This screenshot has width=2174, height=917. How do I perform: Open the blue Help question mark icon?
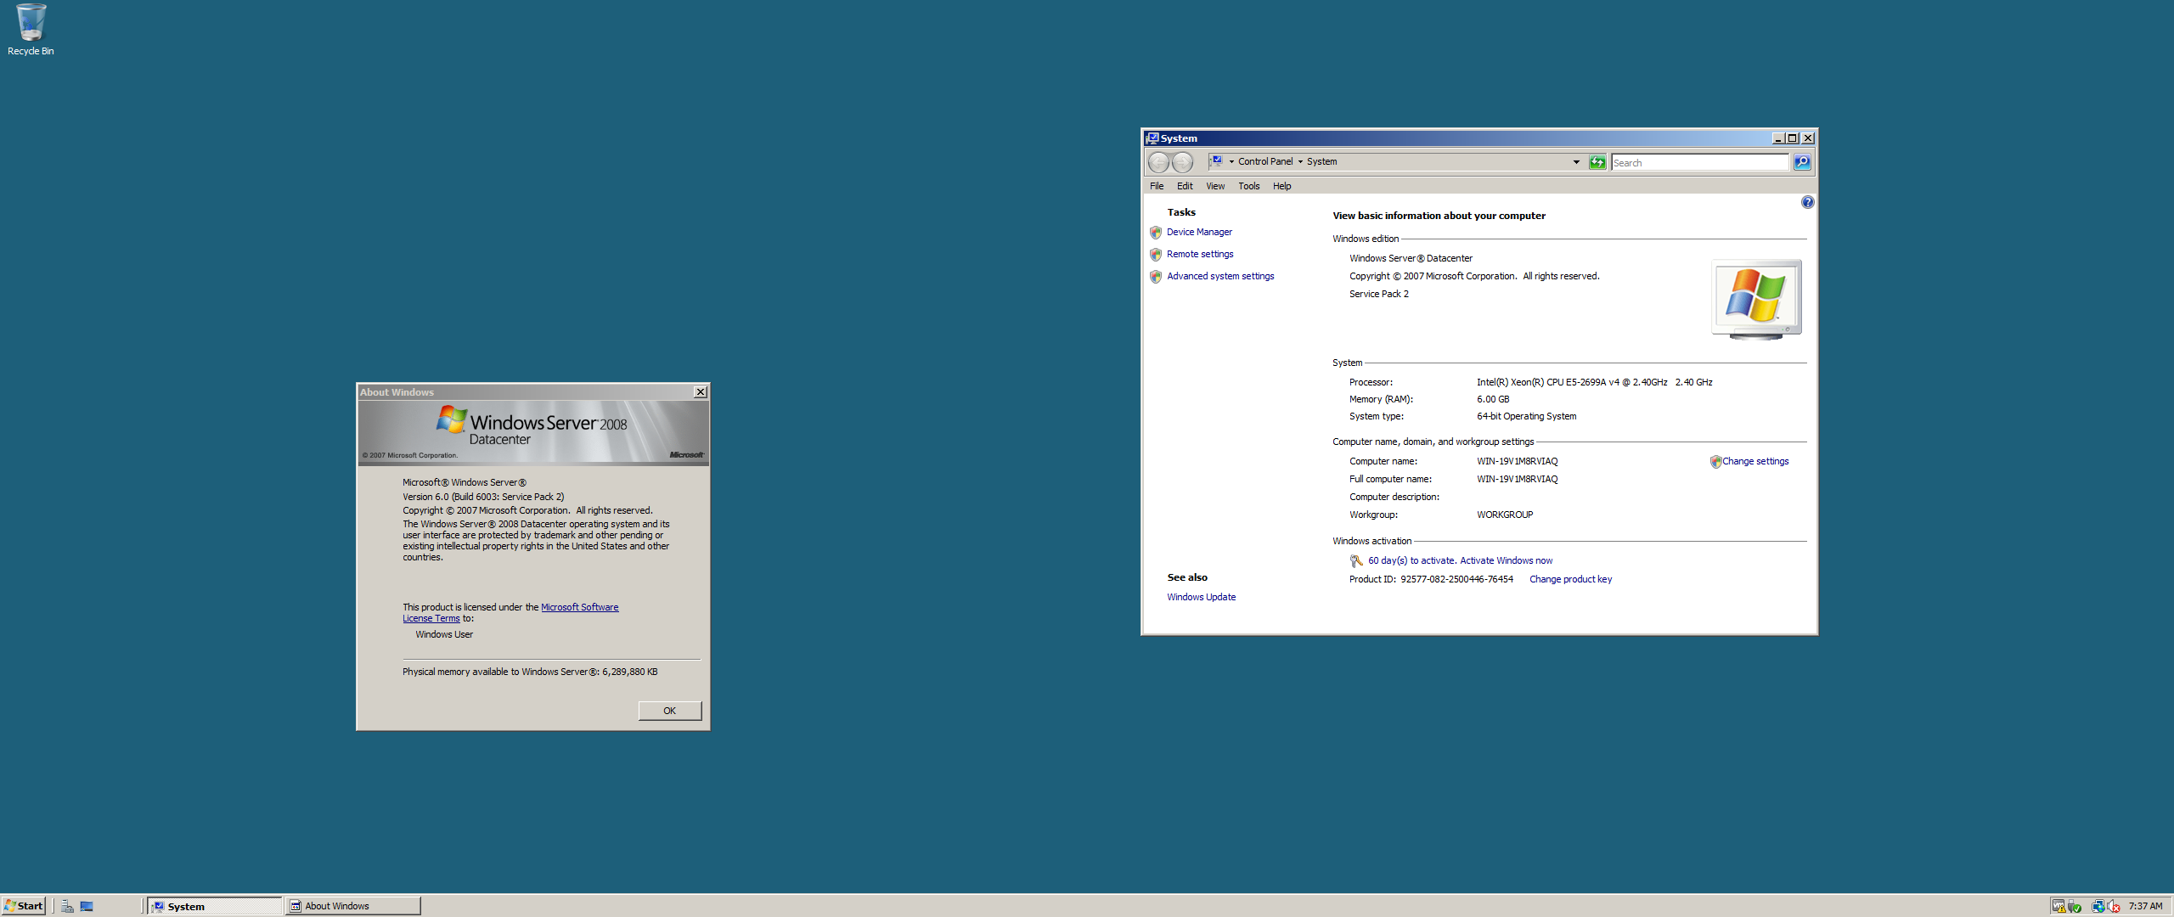coord(1807,202)
